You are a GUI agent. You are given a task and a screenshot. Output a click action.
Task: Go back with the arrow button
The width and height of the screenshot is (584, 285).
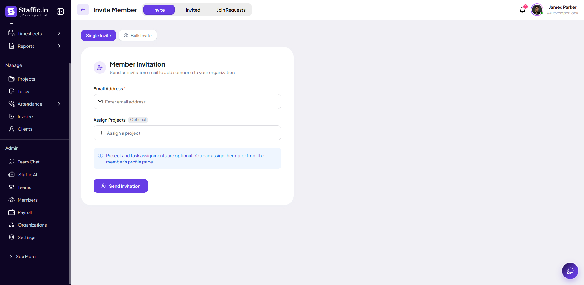click(x=83, y=10)
